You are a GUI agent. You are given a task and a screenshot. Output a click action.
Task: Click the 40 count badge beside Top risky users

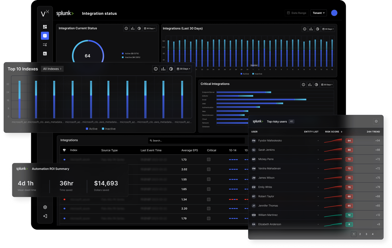pos(291,121)
